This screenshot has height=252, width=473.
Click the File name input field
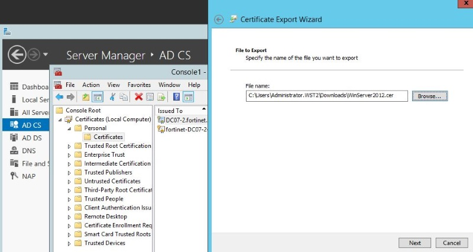click(327, 96)
